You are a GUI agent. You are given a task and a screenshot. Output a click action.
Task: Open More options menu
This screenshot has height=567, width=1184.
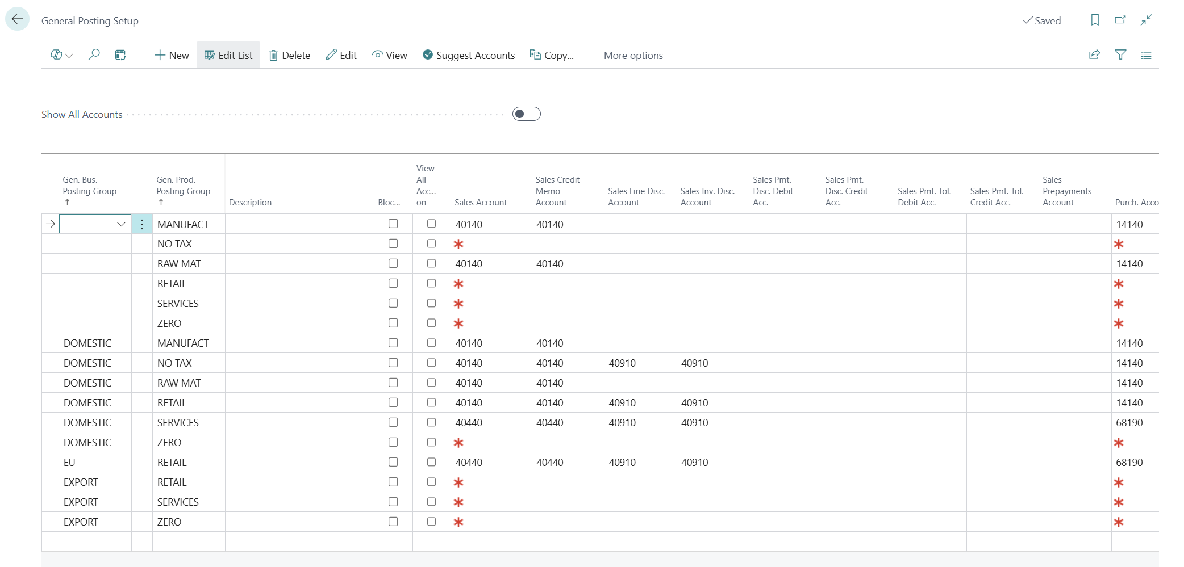pos(633,55)
